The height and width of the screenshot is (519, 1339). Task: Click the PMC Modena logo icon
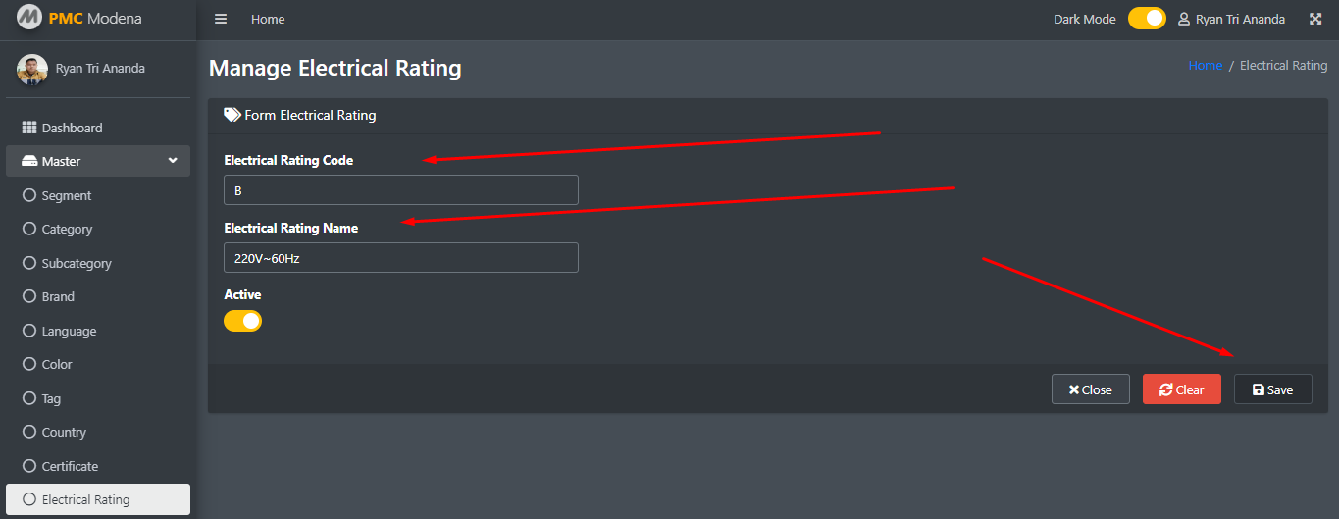(x=29, y=18)
